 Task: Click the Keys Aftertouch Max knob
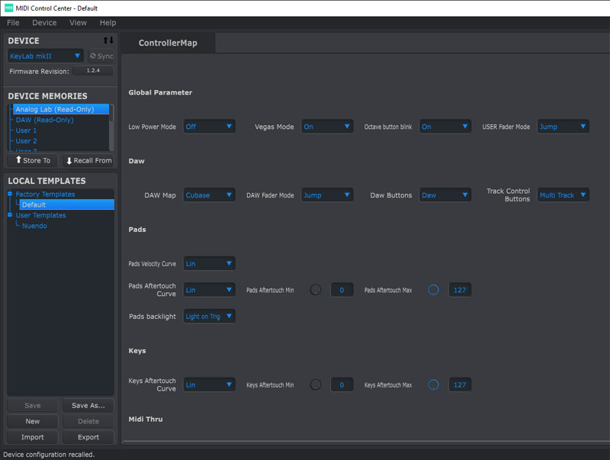(433, 385)
